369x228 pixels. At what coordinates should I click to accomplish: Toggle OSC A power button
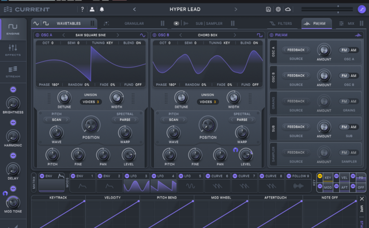(x=37, y=35)
